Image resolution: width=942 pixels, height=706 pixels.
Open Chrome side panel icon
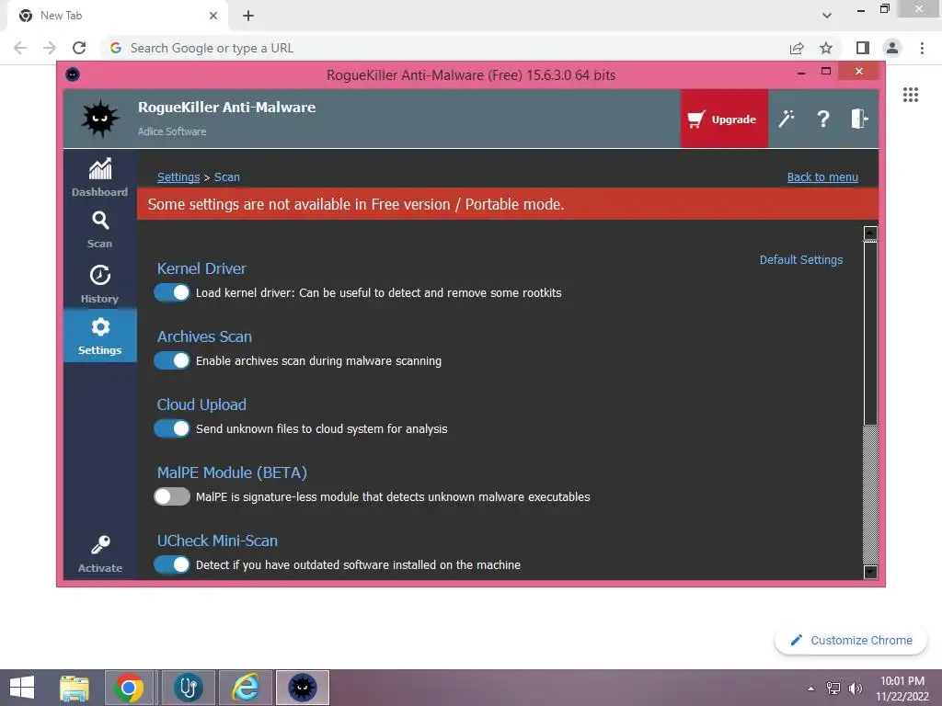[x=863, y=48]
